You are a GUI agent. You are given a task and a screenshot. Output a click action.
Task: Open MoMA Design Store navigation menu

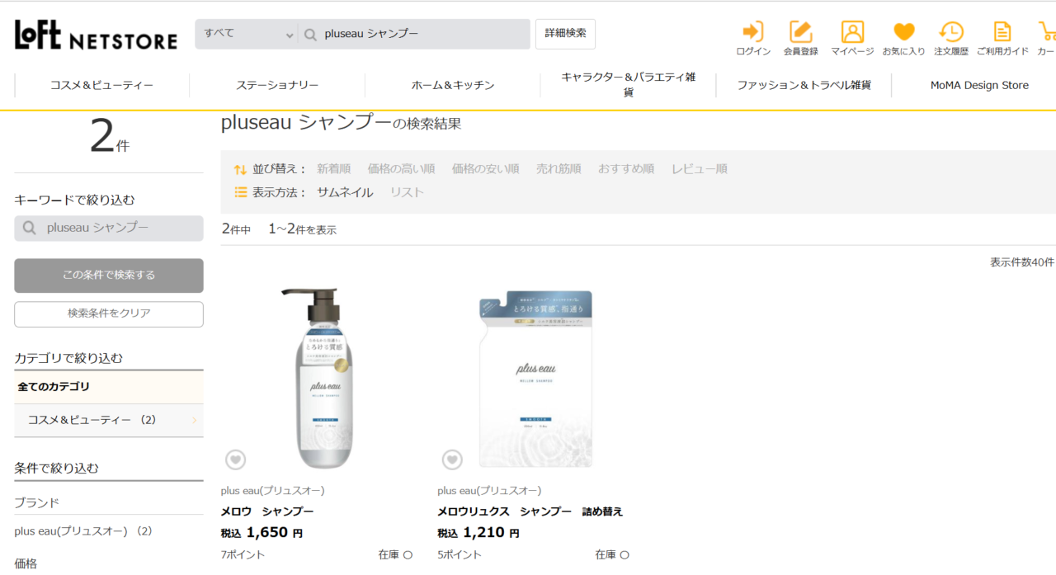(979, 85)
